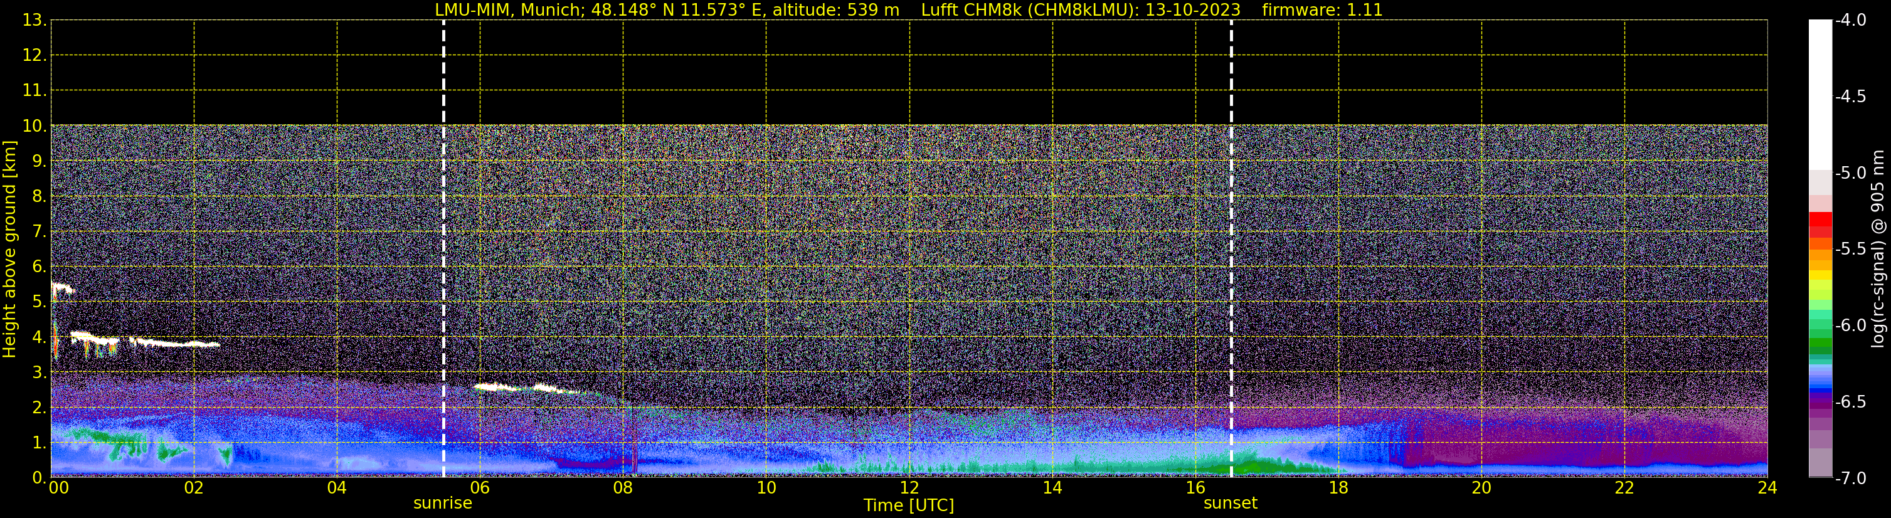Click the '00' time tick label
This screenshot has width=1891, height=518.
tap(59, 488)
